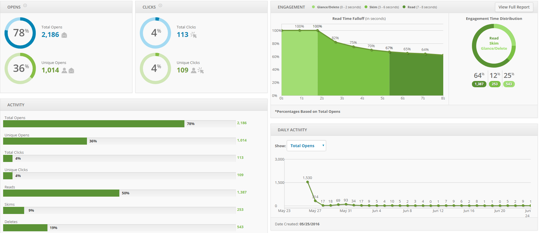539x233 pixels.
Task: Click the Reads 50% activity bar
Action: (61, 193)
